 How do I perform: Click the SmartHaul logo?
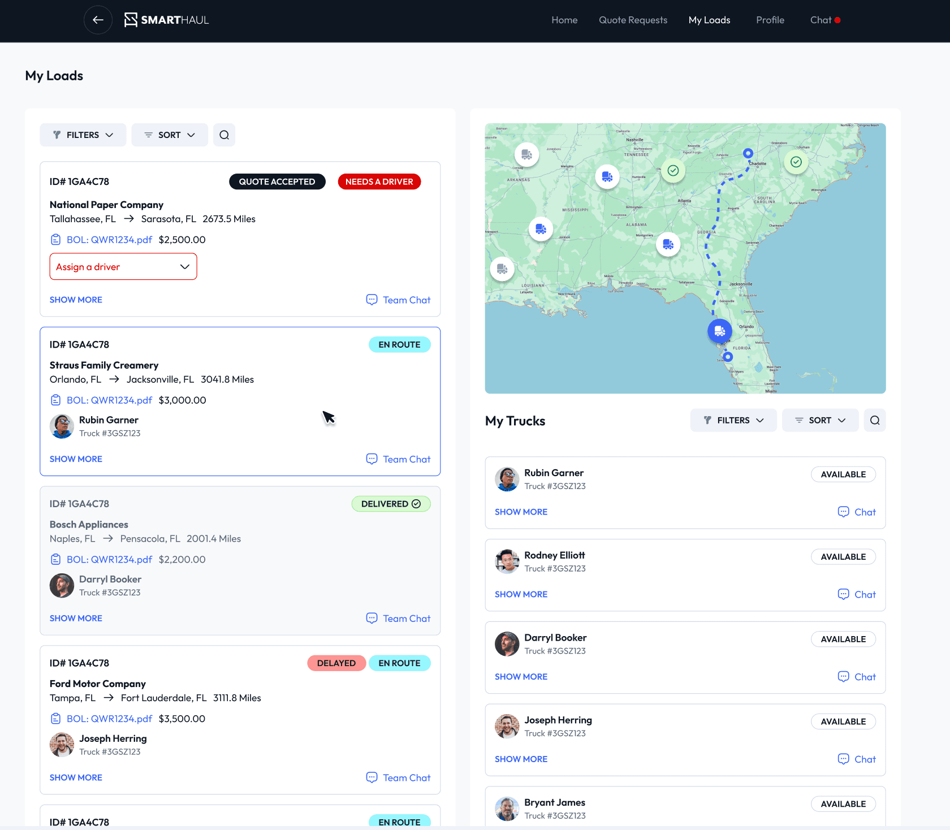click(166, 20)
